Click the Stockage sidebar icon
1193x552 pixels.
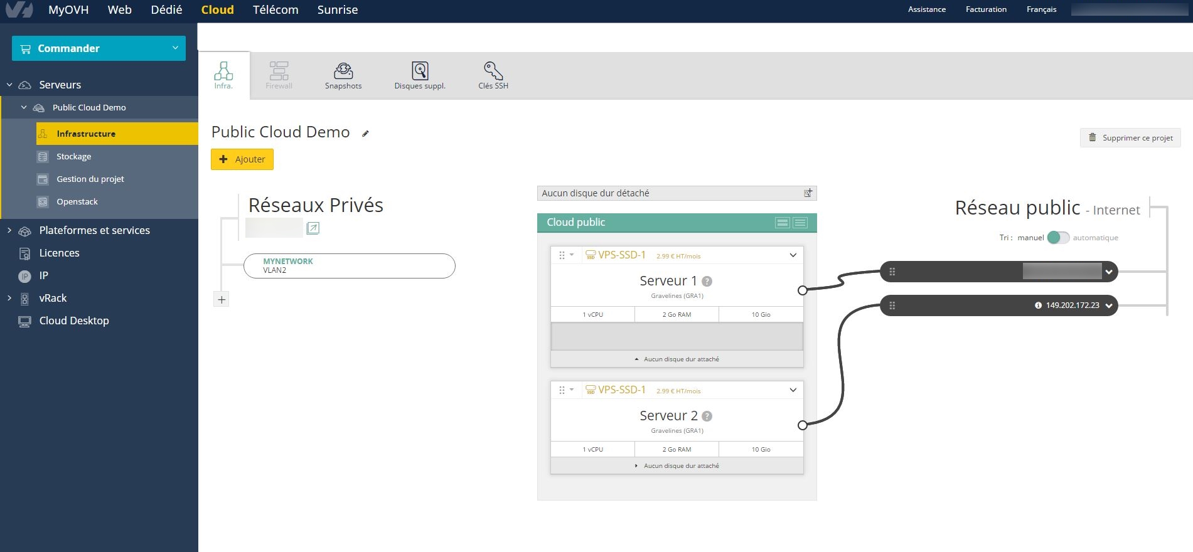[x=43, y=156]
